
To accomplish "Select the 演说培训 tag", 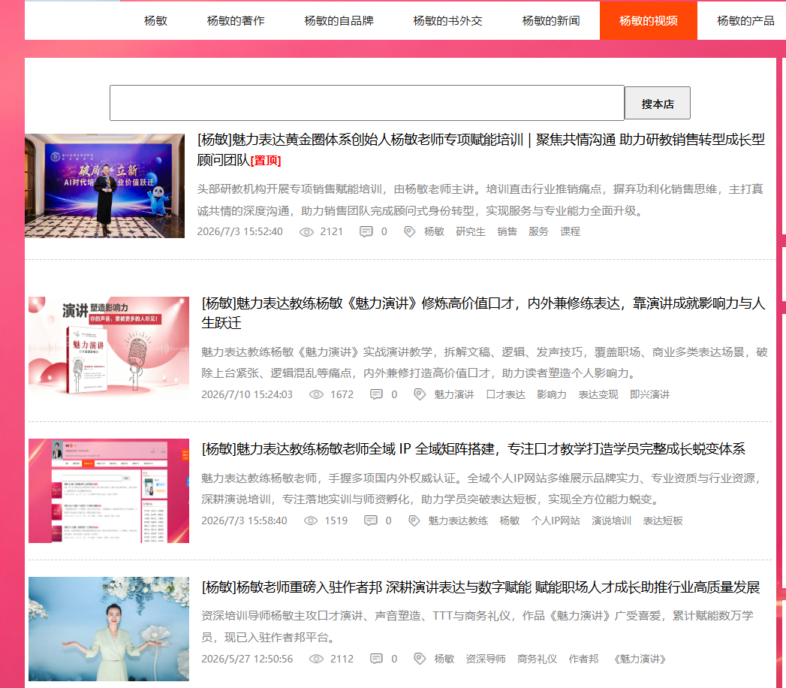I will 611,521.
